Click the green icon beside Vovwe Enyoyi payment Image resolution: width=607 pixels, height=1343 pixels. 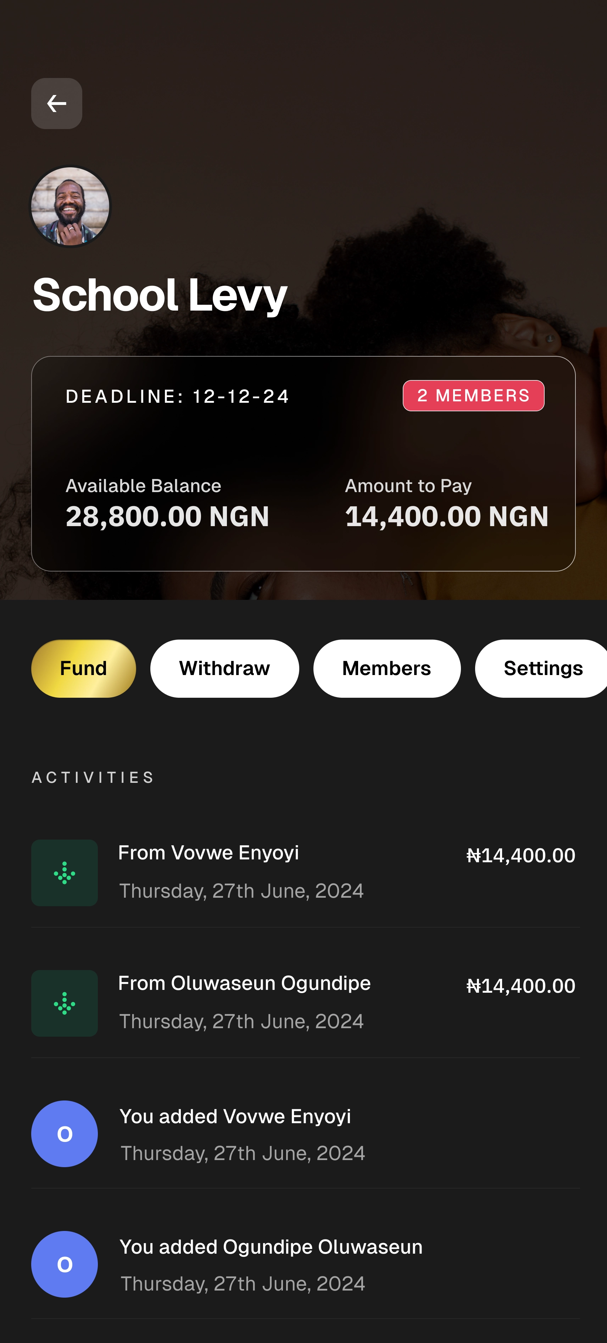tap(64, 872)
